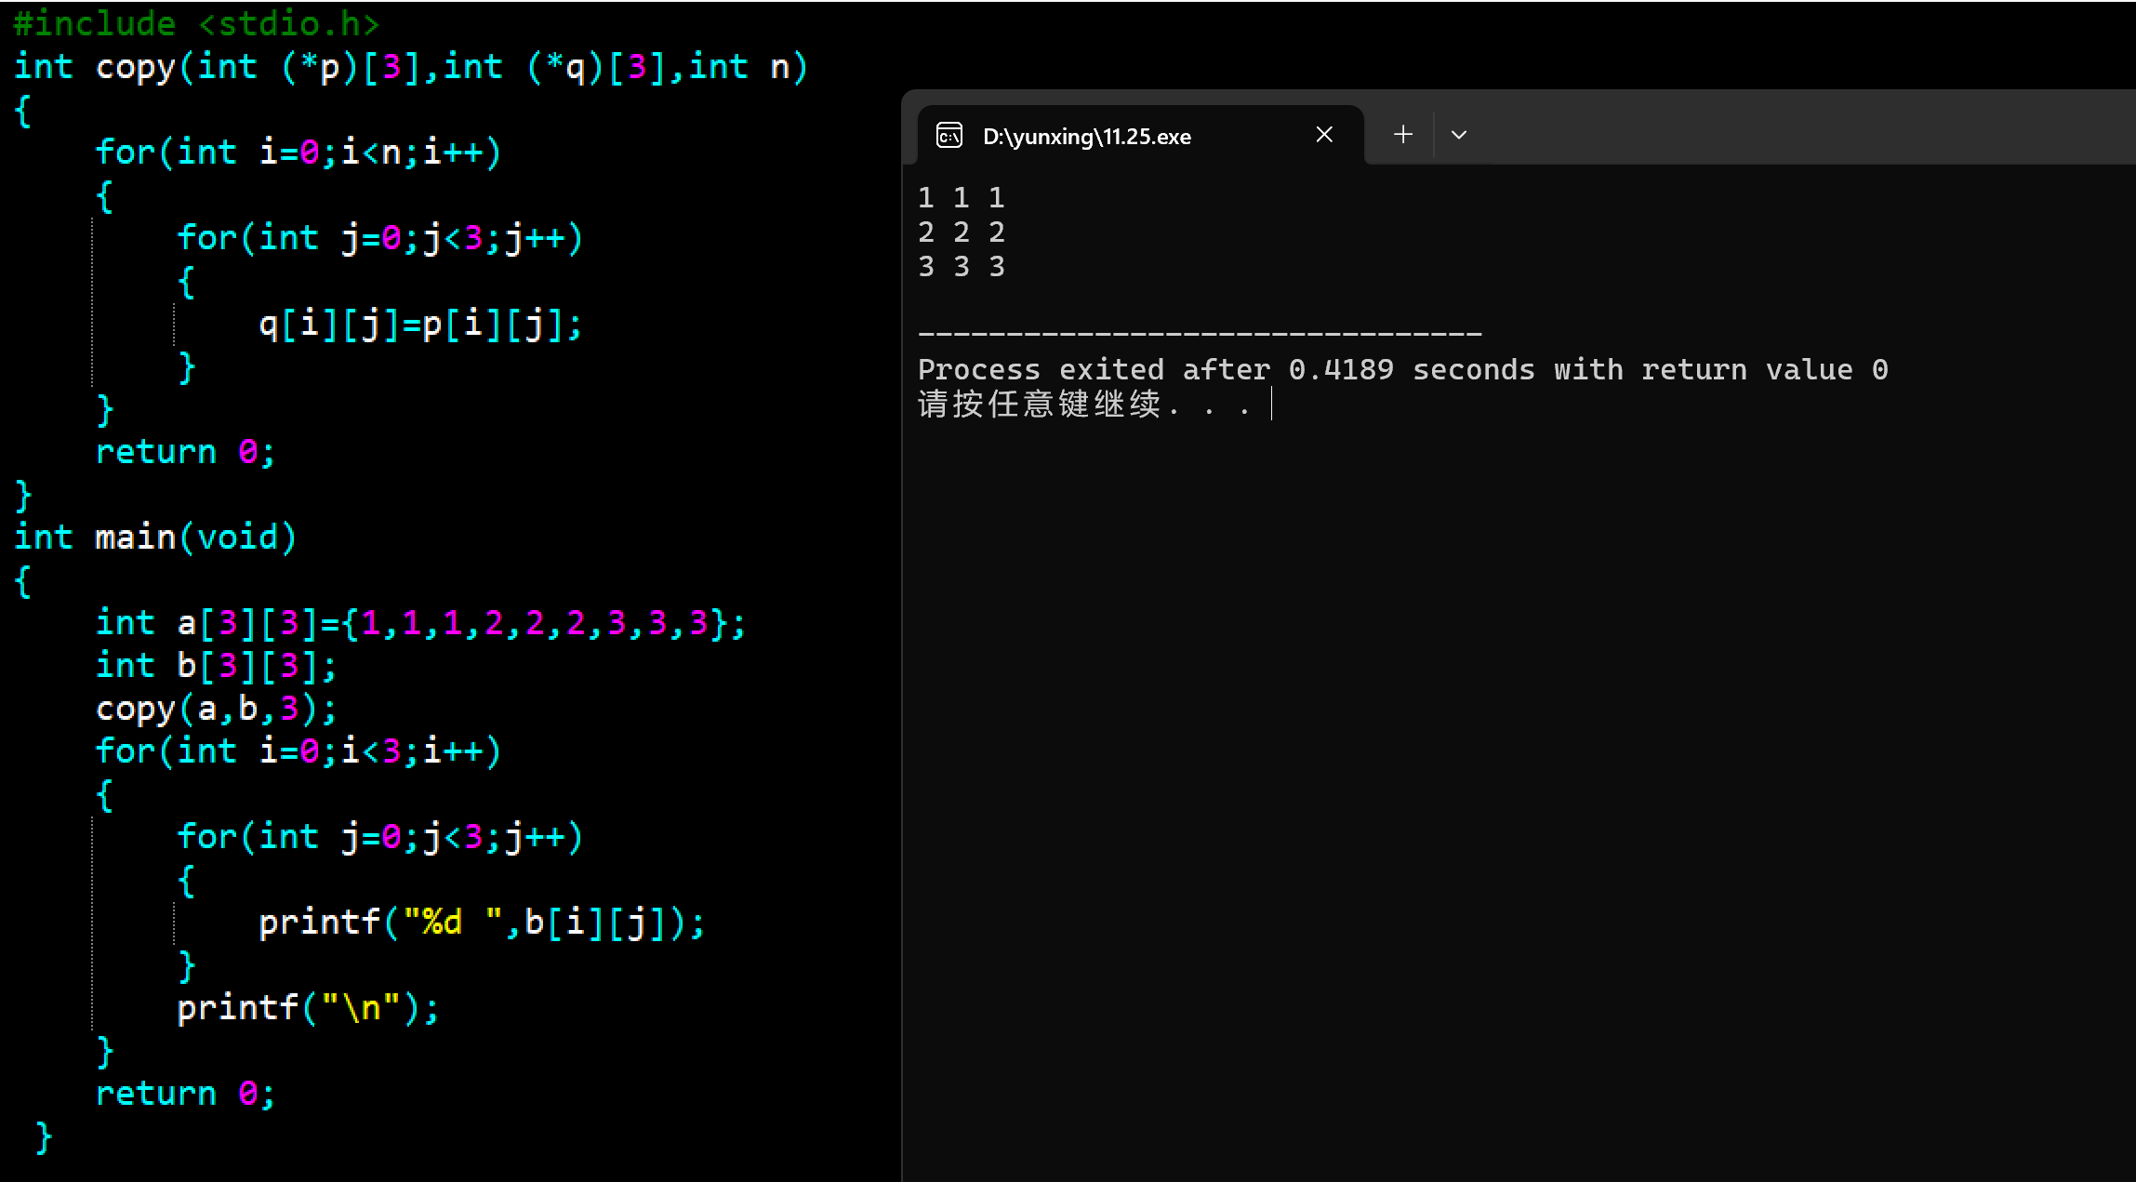Close the D:\yunxing\11.25.exe terminal tab

[x=1324, y=135]
